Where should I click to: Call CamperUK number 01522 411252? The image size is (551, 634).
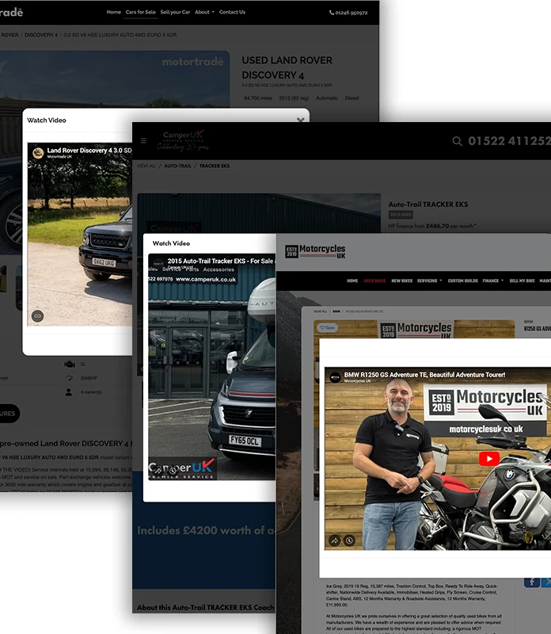coord(509,141)
